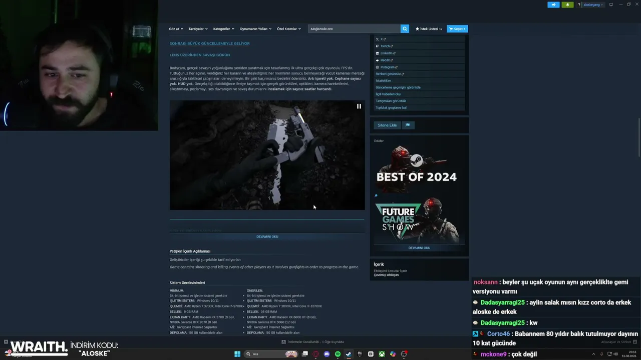This screenshot has height=360, width=641.
Task: Toggle Big Picture mode monitor icon
Action: click(x=611, y=4)
